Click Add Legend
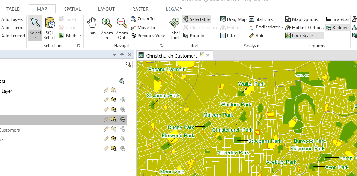 [x=13, y=36]
